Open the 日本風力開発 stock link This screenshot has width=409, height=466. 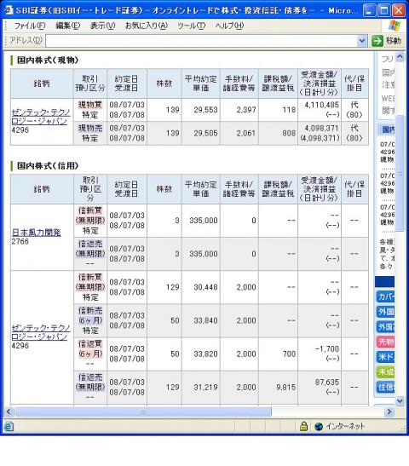pyautogui.click(x=37, y=233)
